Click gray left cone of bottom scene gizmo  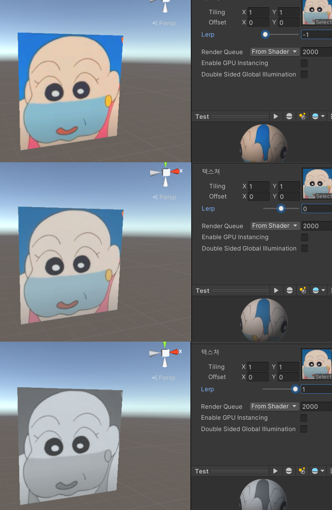point(155,353)
